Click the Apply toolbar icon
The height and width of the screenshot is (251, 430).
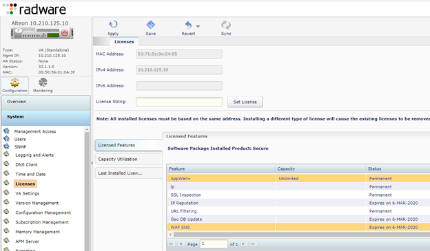113,25
